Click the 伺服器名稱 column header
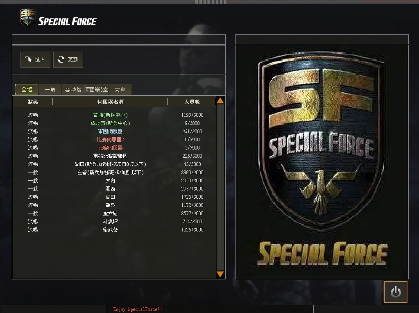Image resolution: width=419 pixels, height=313 pixels. pyautogui.click(x=110, y=102)
